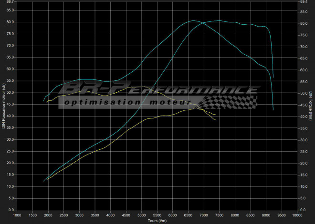Select the 10000 tick on the RPM axis

click(297, 215)
